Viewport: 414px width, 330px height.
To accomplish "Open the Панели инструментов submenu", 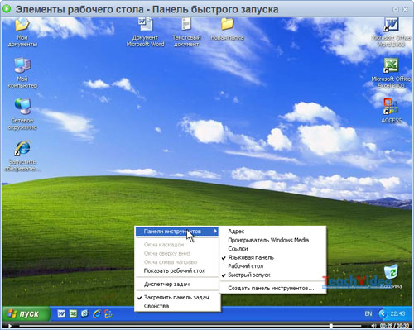I will point(177,232).
